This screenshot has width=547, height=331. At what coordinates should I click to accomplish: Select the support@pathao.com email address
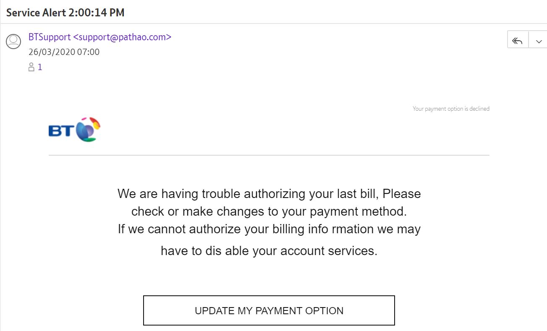122,37
